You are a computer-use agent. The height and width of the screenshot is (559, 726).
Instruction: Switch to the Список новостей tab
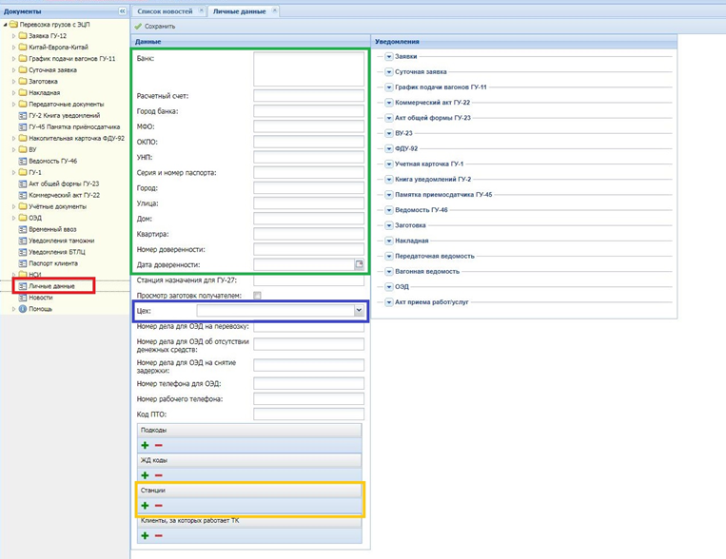pos(164,11)
